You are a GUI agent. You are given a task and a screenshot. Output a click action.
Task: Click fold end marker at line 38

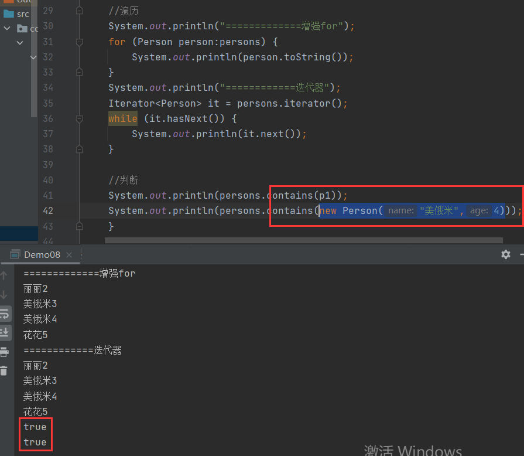(x=79, y=149)
